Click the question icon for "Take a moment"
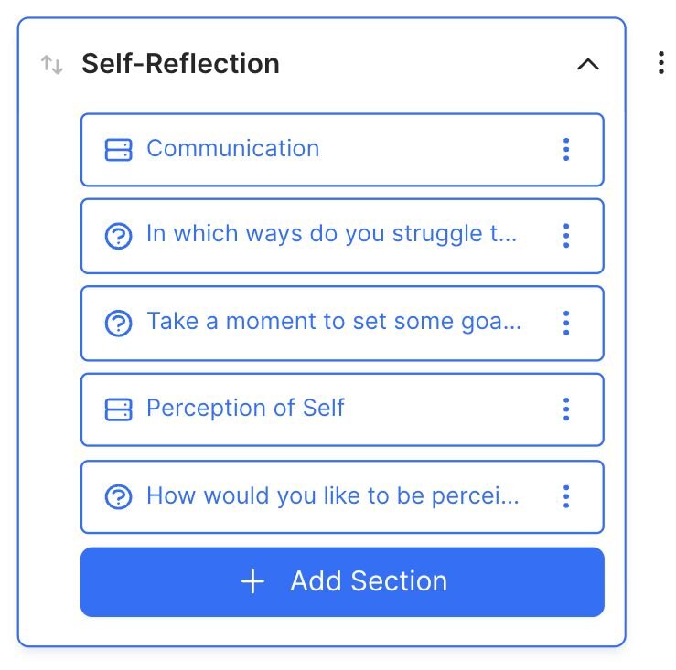The height and width of the screenshot is (670, 676). point(118,324)
